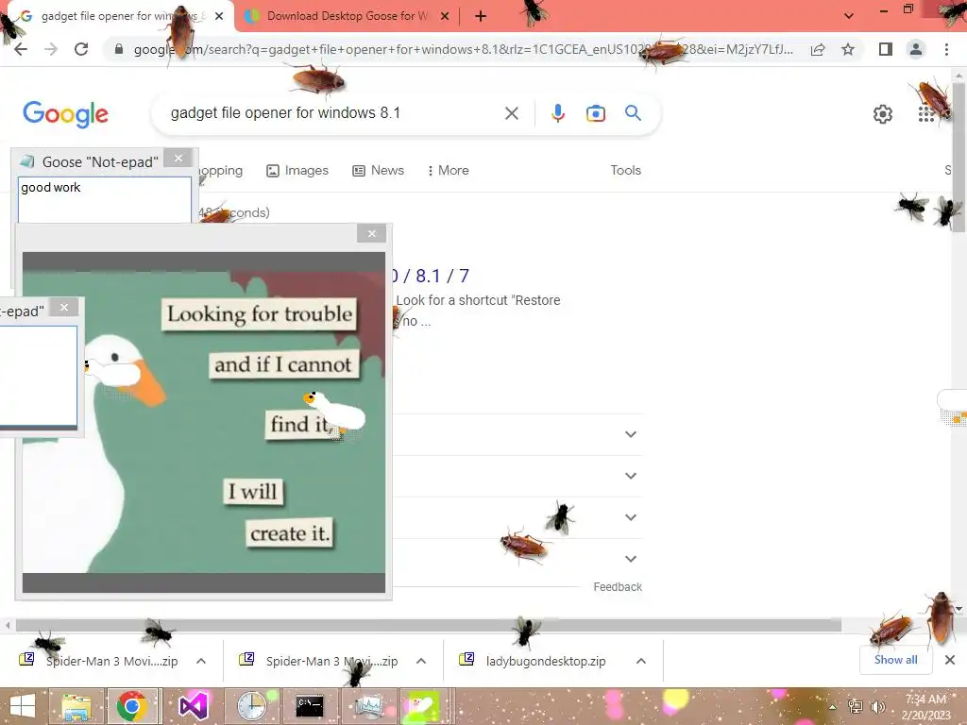Open the clock app in taskbar
The height and width of the screenshot is (725, 967).
tap(252, 706)
